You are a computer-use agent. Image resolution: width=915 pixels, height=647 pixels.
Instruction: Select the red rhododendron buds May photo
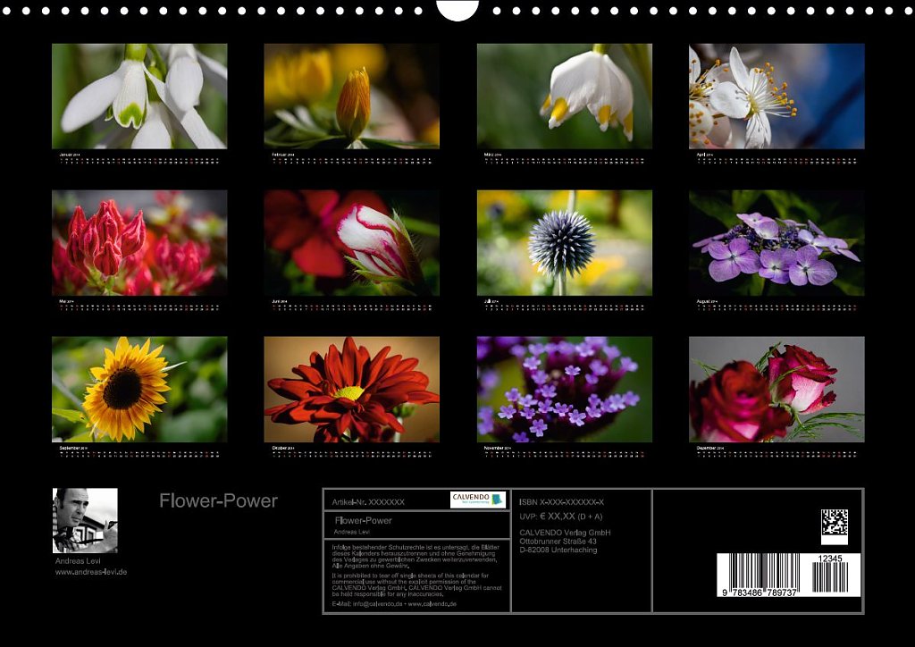click(139, 242)
